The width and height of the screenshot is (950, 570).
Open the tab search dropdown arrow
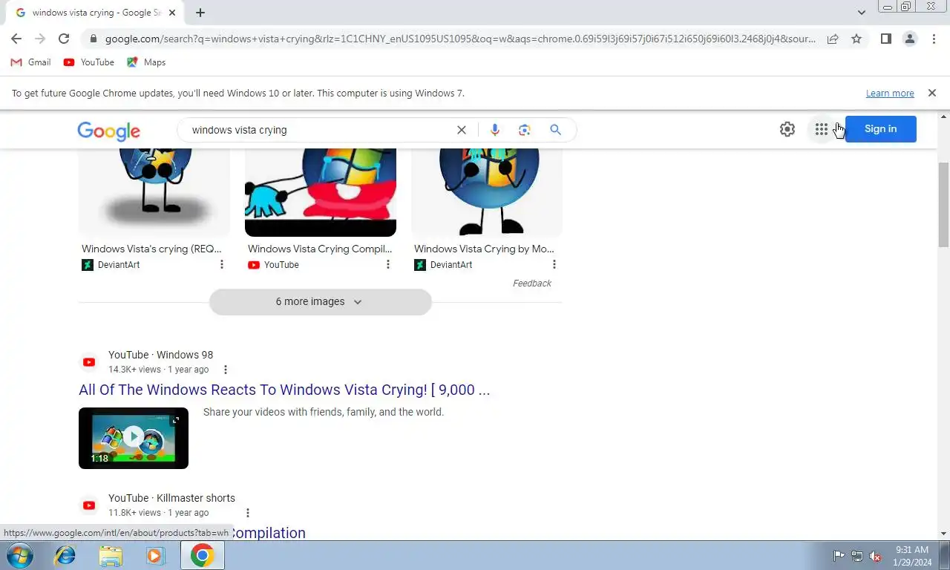[x=862, y=13]
